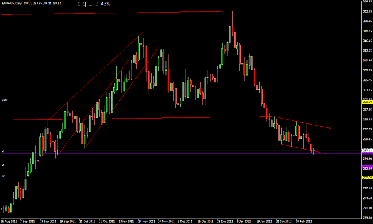Click the 19 Jan 2012 date label

[264, 222]
